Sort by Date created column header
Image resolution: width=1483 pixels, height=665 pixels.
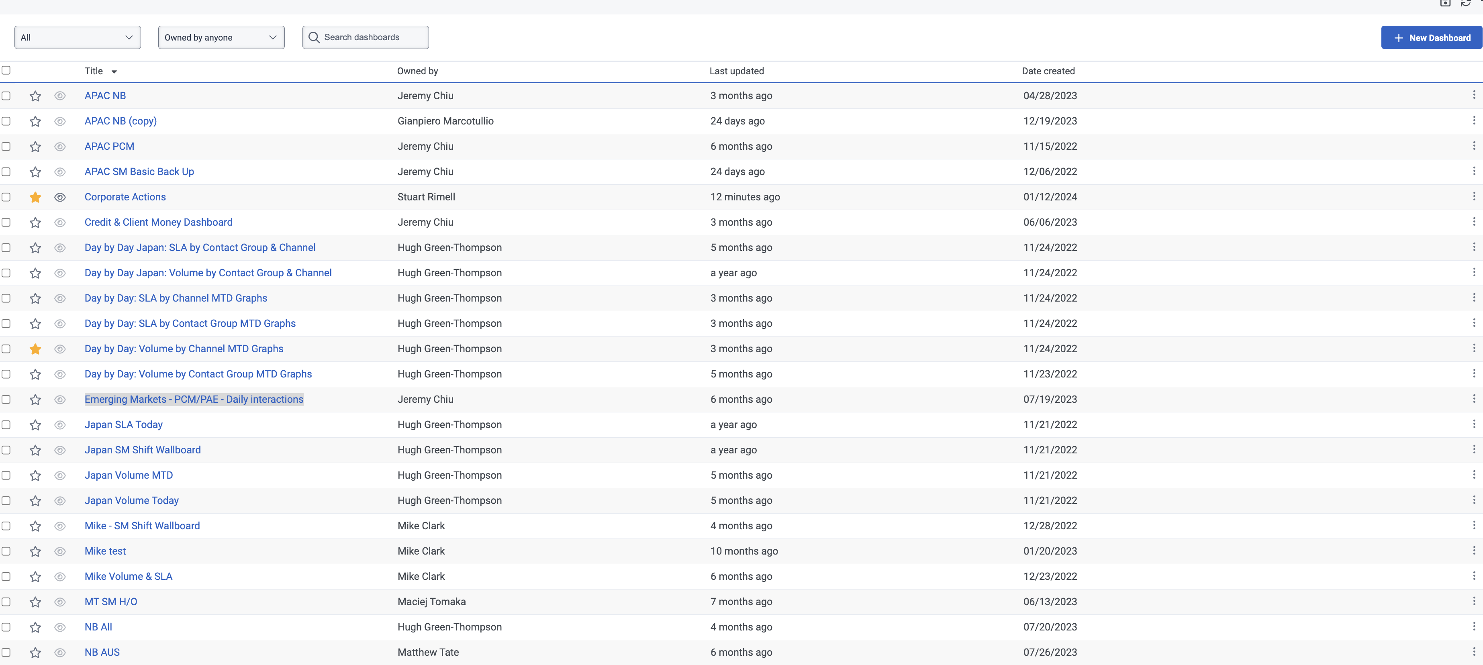point(1048,71)
